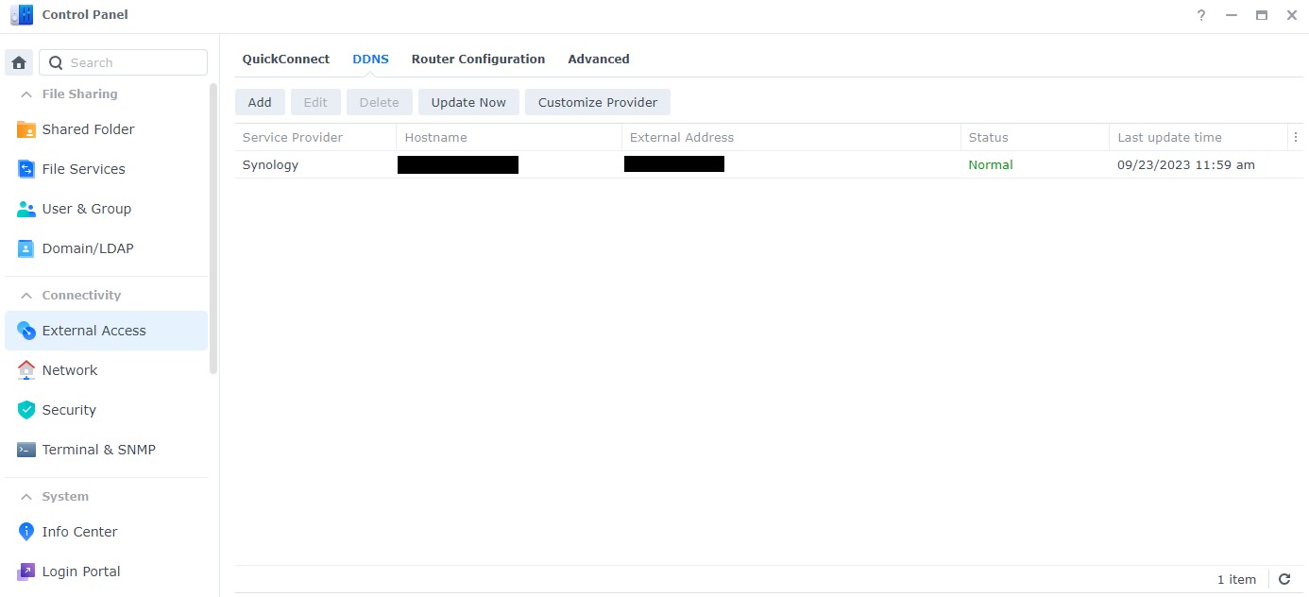
Task: Open Login Portal settings
Action: (x=80, y=571)
